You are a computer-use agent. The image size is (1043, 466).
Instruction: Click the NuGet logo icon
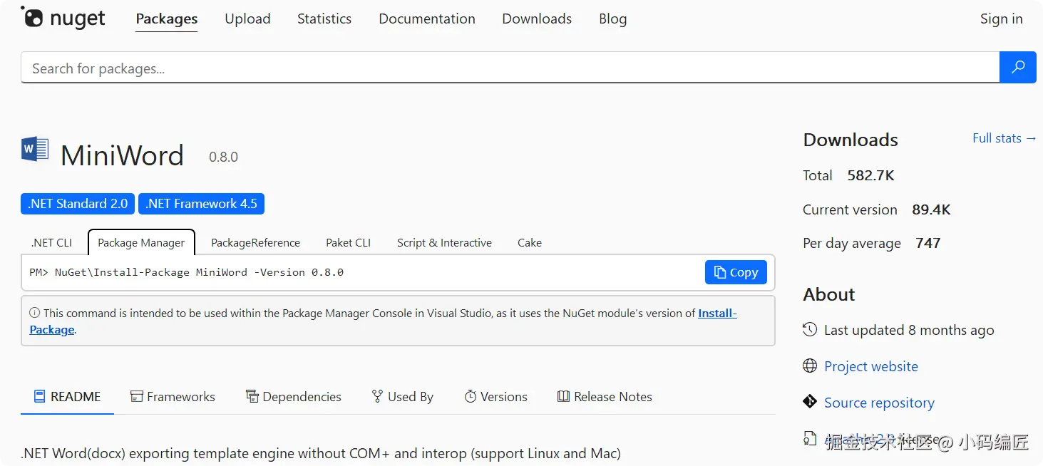pos(32,16)
